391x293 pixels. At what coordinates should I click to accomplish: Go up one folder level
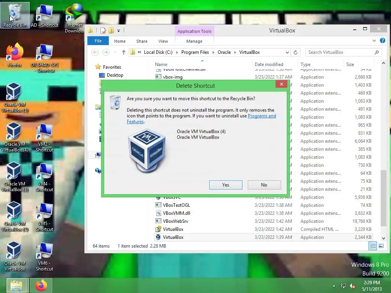(x=124, y=52)
